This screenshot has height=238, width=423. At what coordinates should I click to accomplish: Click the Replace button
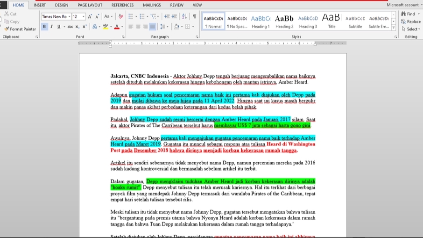click(x=410, y=22)
